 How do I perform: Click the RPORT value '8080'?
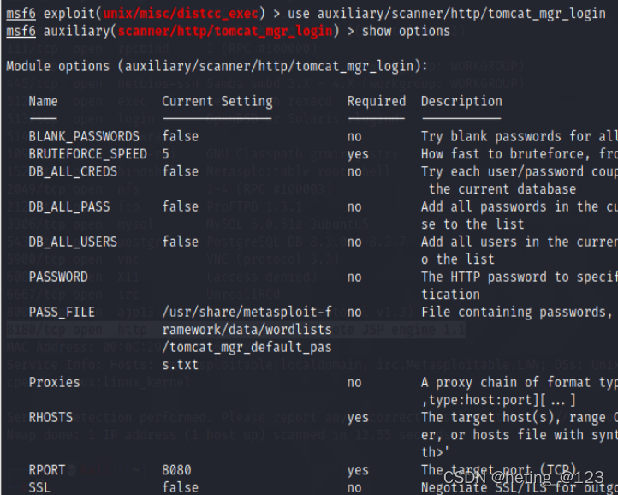pyautogui.click(x=176, y=470)
